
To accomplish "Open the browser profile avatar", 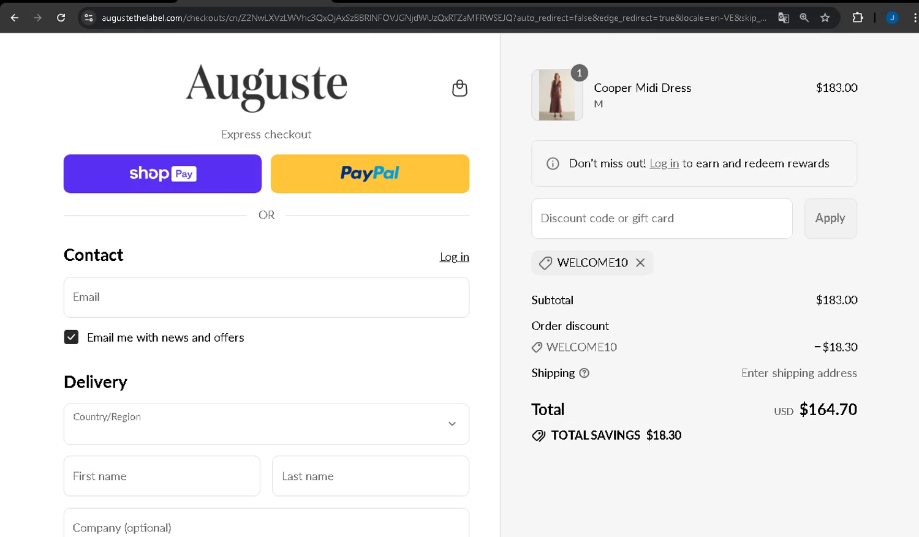I will pyautogui.click(x=892, y=18).
